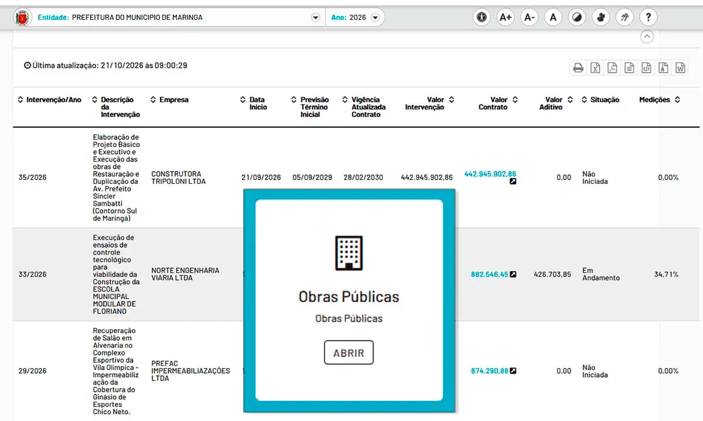Open the Ano year dropdown
Image resolution: width=703 pixels, height=421 pixels.
pos(375,18)
